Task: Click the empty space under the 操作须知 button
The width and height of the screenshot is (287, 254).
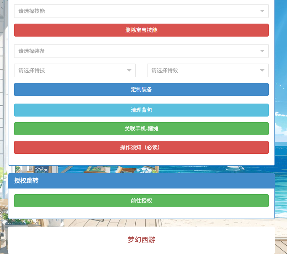Action: pos(141,160)
